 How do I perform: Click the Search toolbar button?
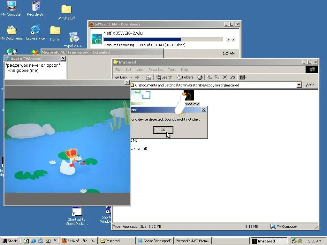click(x=164, y=77)
